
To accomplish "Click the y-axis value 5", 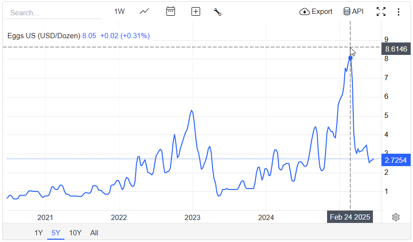I will [x=386, y=116].
